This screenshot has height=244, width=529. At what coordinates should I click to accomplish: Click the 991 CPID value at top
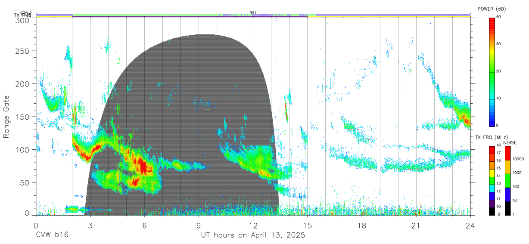pos(253,12)
